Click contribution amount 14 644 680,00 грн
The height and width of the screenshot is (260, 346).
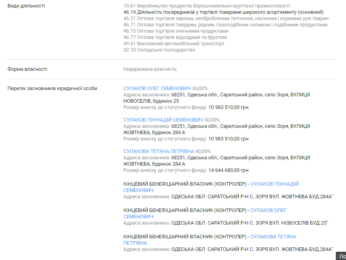[228, 170]
